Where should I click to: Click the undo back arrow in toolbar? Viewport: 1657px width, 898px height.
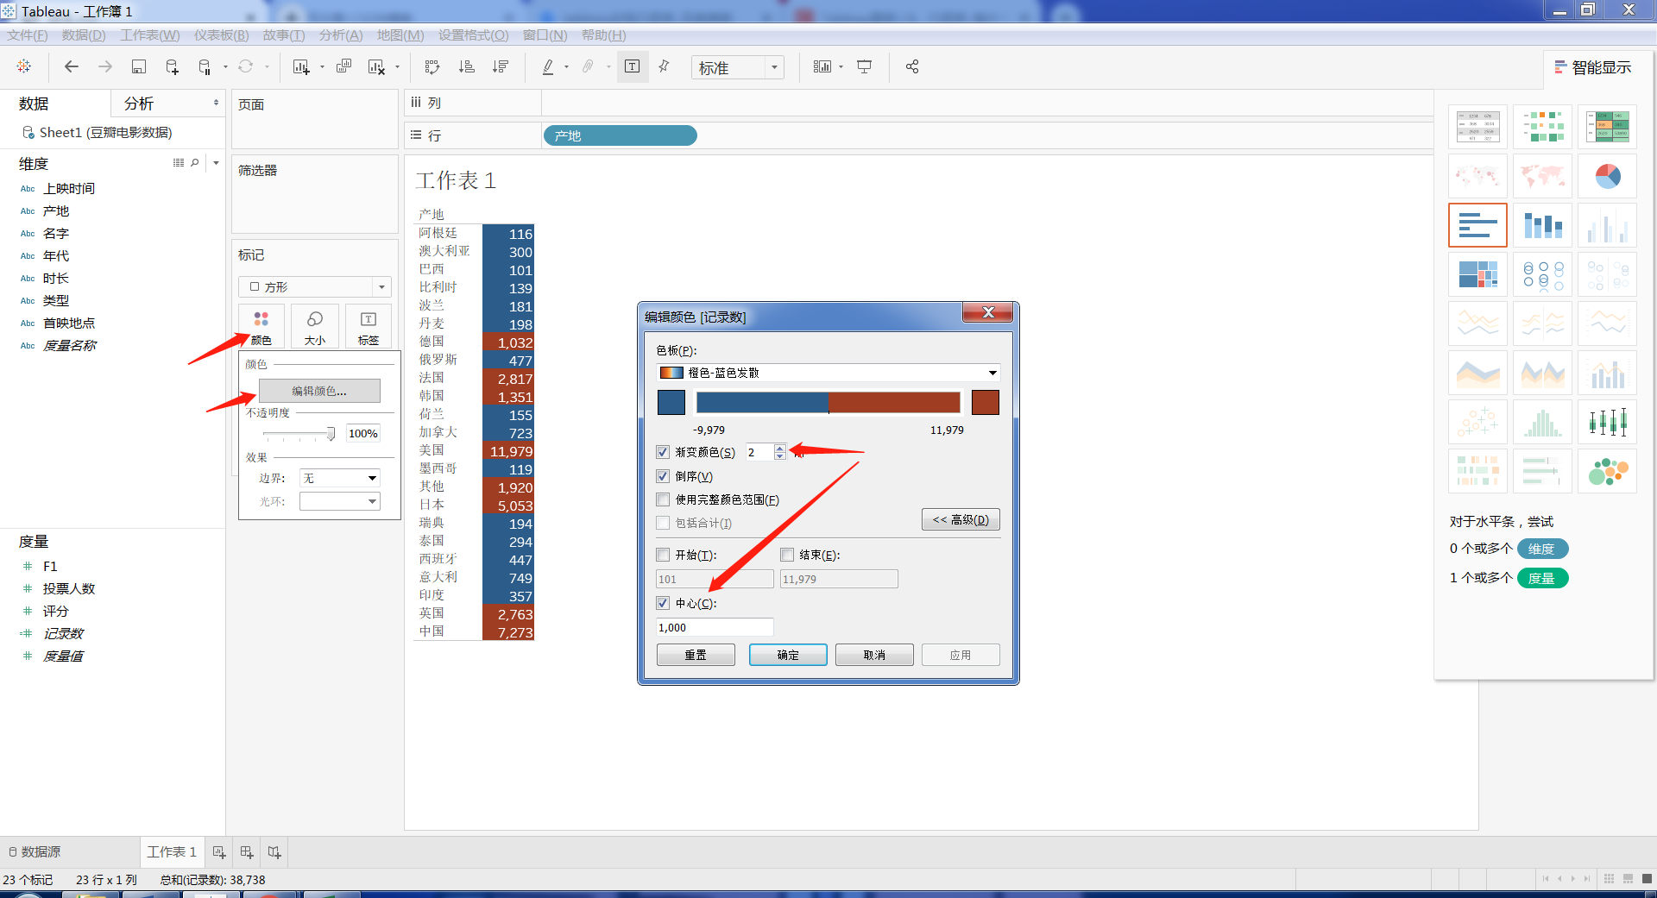[x=72, y=66]
